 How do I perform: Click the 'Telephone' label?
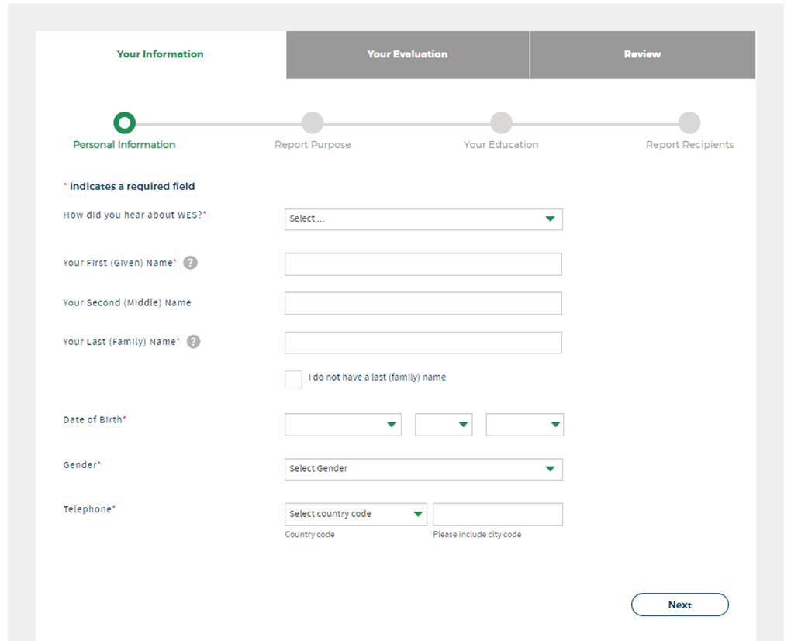(x=88, y=509)
